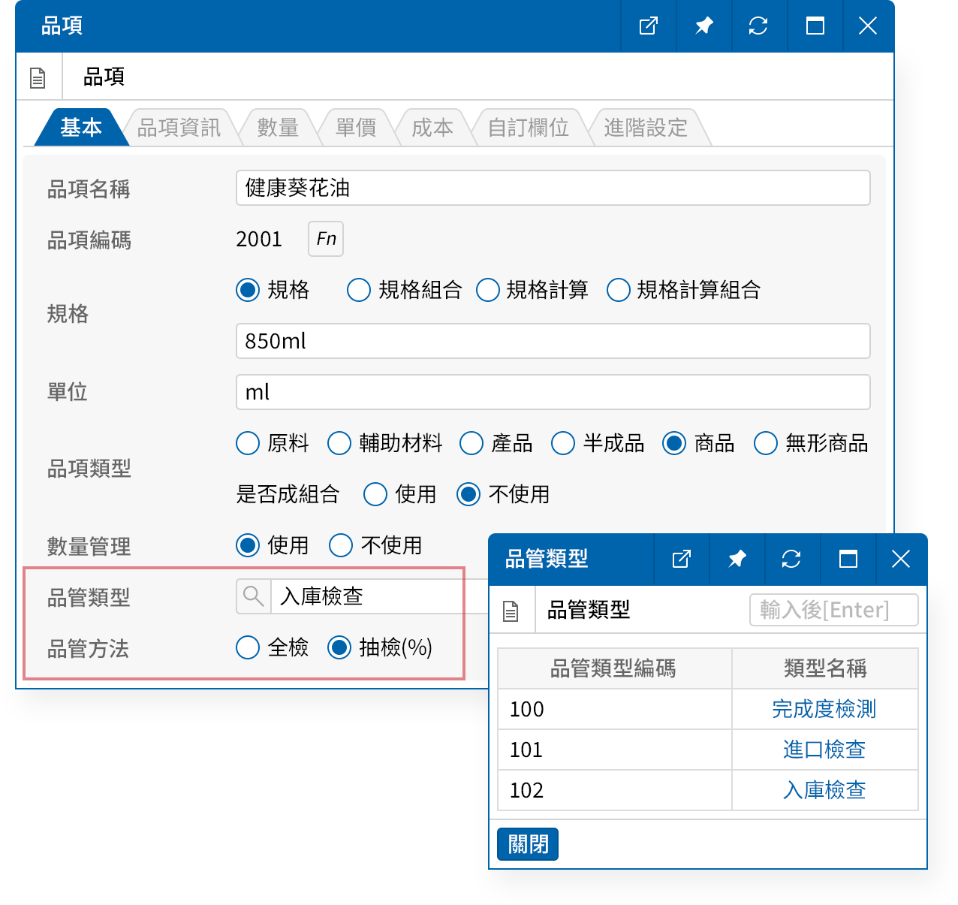Screen dimensions: 958x905
Task: Switch to the 品項資訊 tab
Action: pyautogui.click(x=180, y=127)
